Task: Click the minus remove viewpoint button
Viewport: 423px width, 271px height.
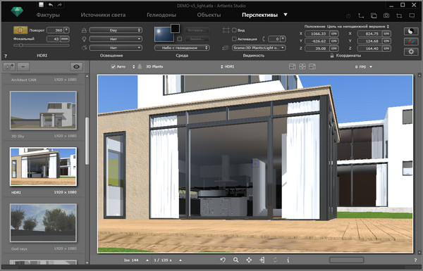Action: click(x=23, y=67)
